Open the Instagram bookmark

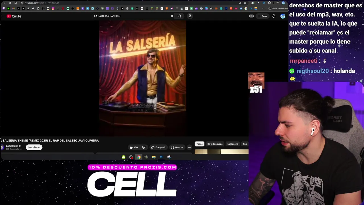coord(53,9)
